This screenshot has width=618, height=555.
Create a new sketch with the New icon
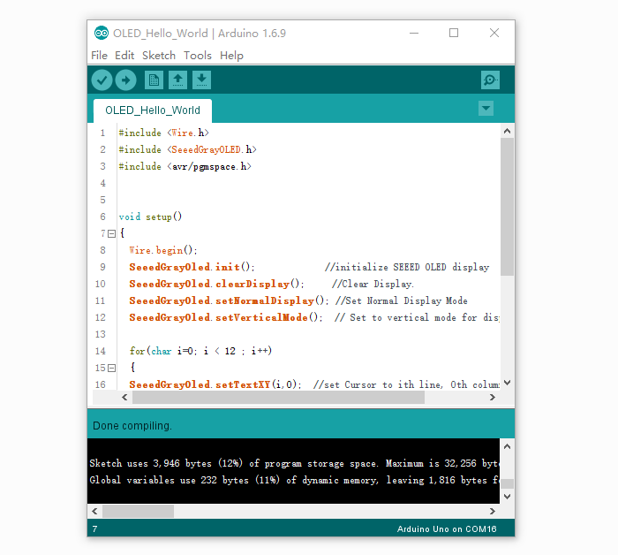point(154,80)
